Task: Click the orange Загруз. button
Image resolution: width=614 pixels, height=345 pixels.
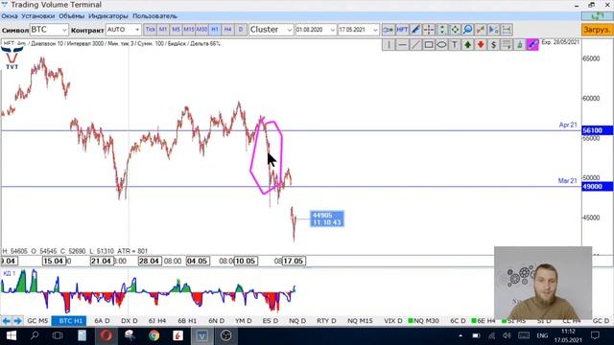Action: point(597,30)
